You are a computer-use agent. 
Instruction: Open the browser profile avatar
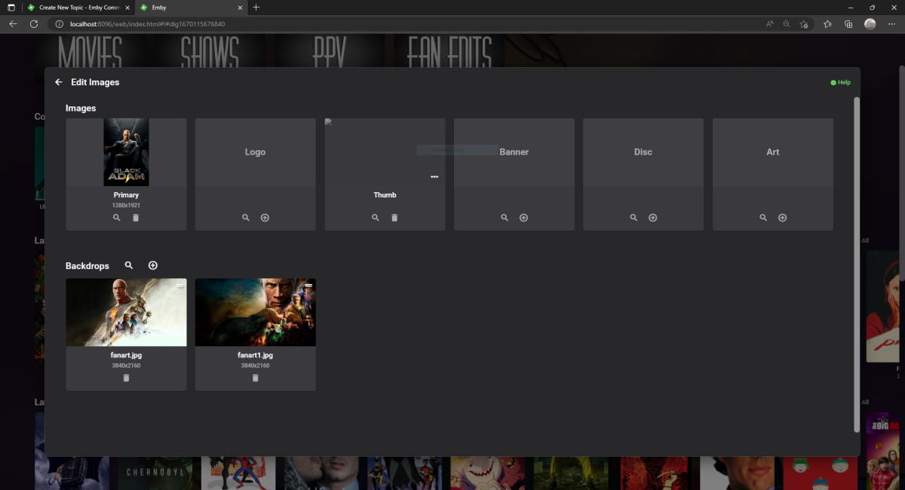[x=870, y=24]
